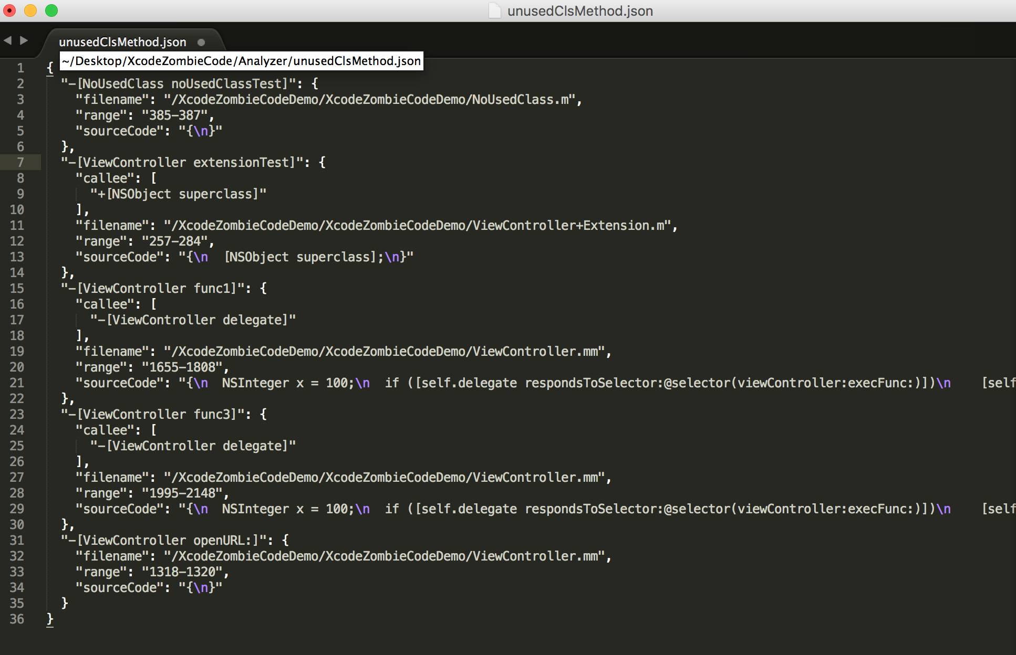Click the back tab navigation arrow
This screenshot has height=655, width=1016.
(7, 40)
